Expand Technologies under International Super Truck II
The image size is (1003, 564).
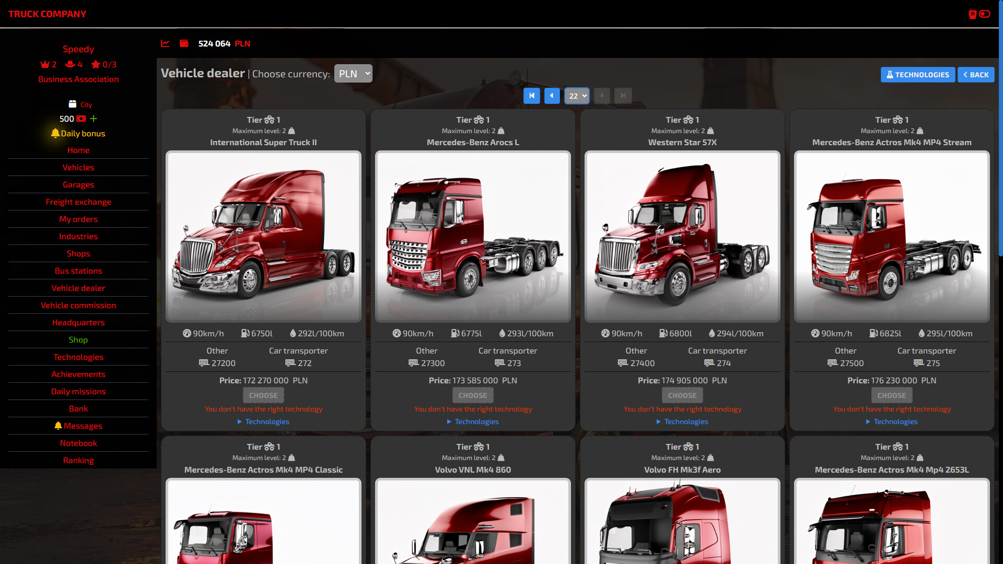263,421
